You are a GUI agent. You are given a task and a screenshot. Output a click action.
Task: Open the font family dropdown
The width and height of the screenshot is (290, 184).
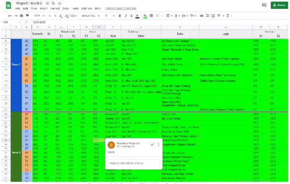[x=91, y=16]
